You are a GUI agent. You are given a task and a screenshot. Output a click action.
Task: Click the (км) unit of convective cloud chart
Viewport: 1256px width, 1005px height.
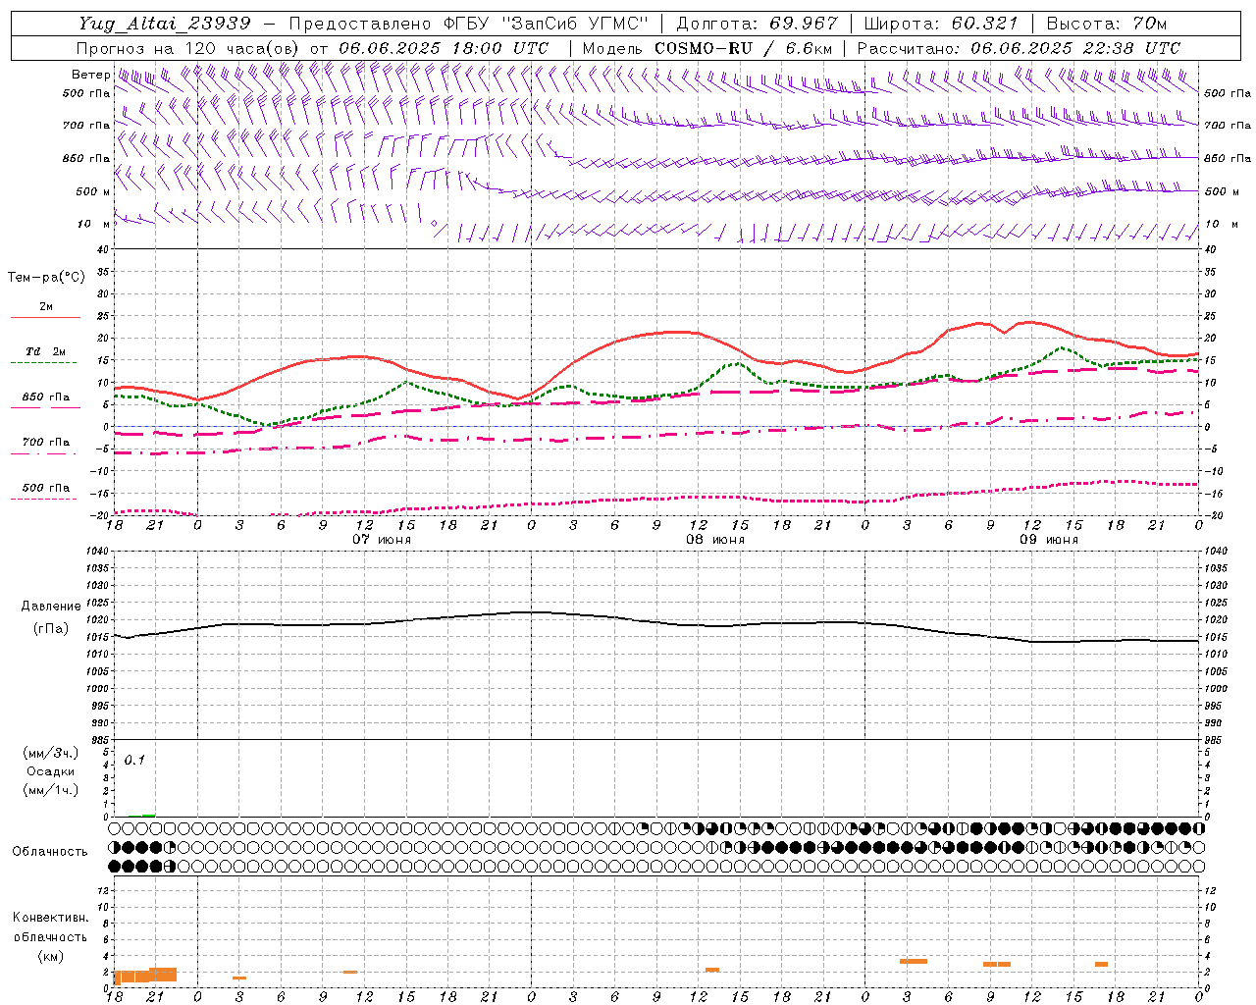click(x=50, y=956)
